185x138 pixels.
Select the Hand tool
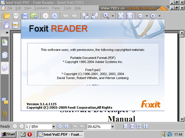coord(6,25)
